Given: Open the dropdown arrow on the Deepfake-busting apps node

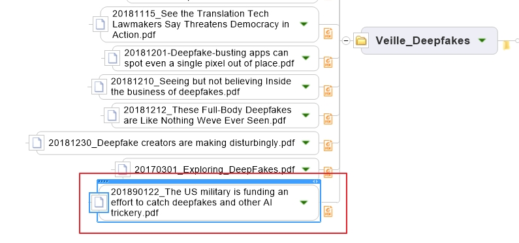Looking at the screenshot, I should pos(305,58).
